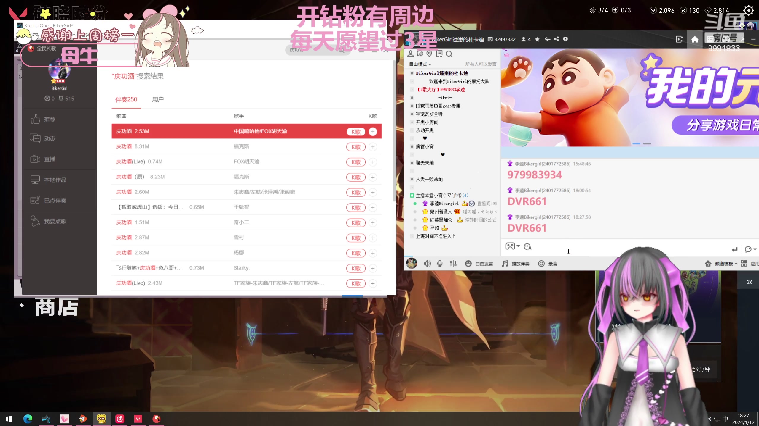The height and width of the screenshot is (426, 759).
Task: Click the emoji font icon in chat
Action: click(x=528, y=247)
